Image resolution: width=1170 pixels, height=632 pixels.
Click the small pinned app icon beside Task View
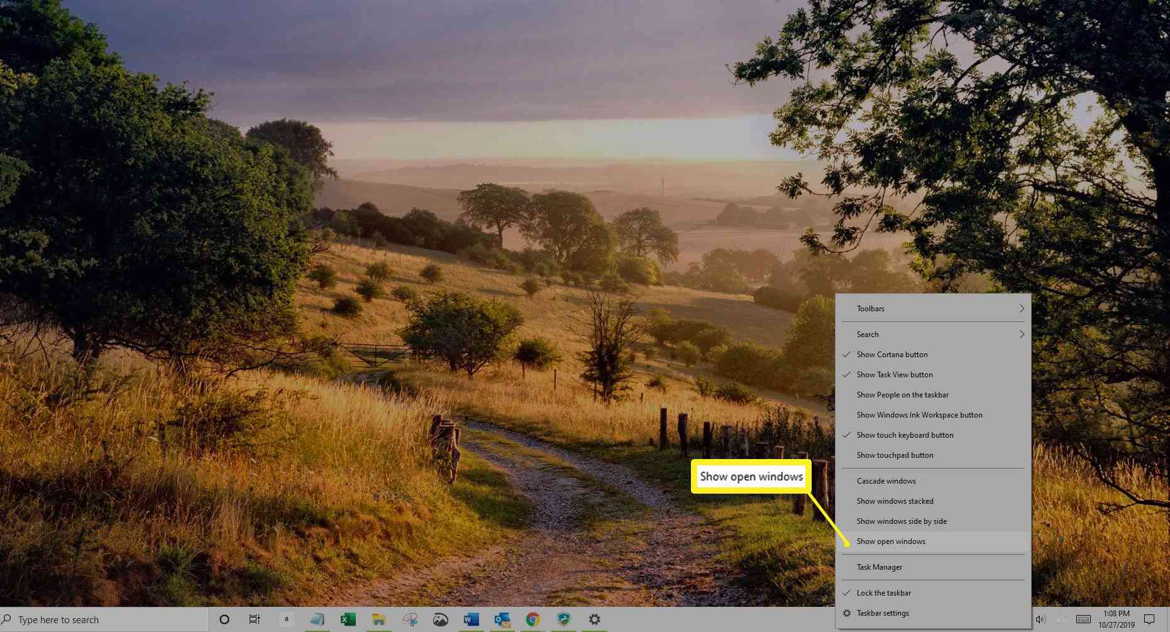point(286,619)
